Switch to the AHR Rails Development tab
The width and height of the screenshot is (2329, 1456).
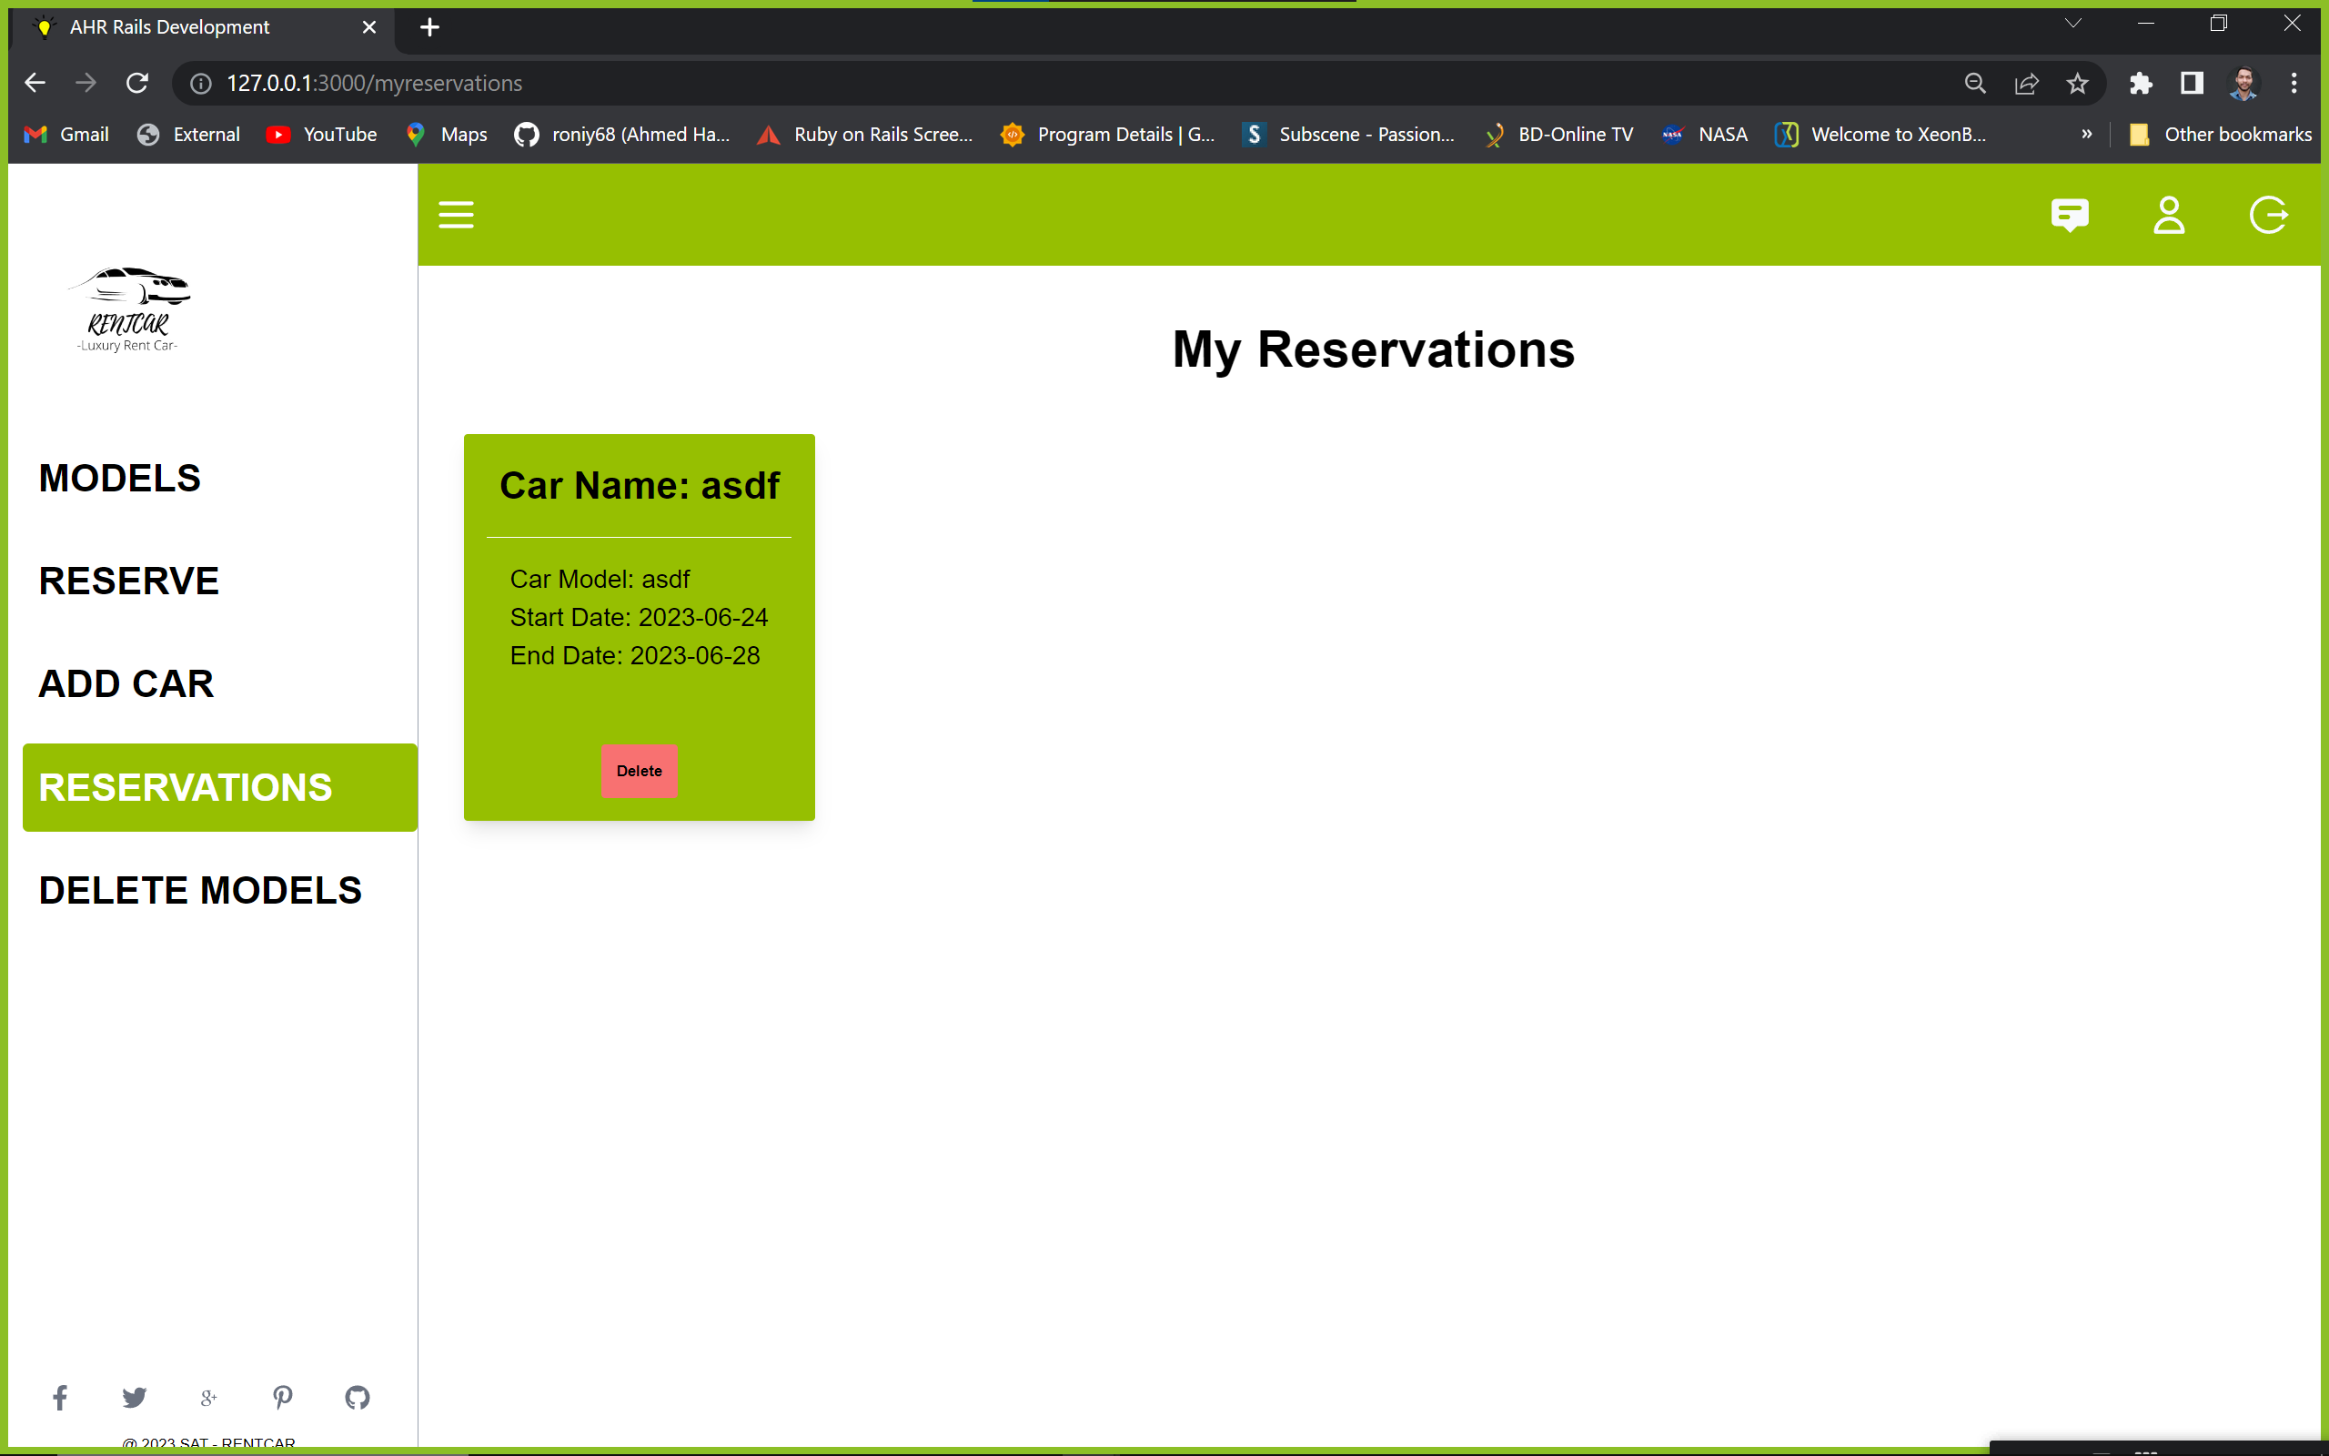(169, 27)
